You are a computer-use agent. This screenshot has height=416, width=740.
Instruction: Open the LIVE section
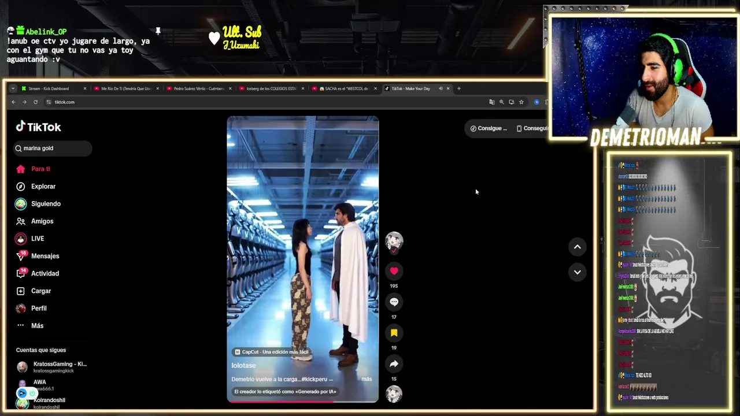30,238
